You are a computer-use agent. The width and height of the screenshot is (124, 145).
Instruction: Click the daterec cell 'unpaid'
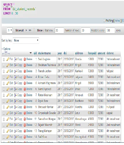(x=110, y=113)
